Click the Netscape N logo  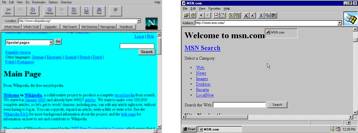(151, 23)
